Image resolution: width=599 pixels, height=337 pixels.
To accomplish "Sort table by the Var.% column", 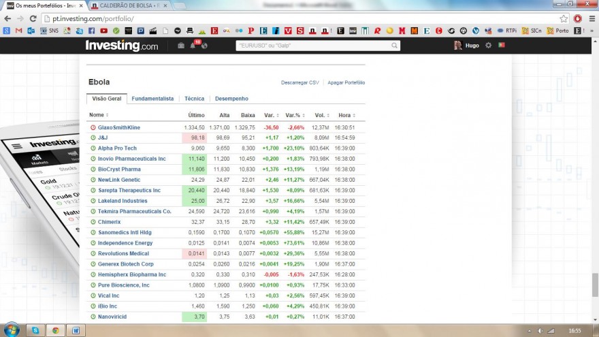I will click(295, 115).
